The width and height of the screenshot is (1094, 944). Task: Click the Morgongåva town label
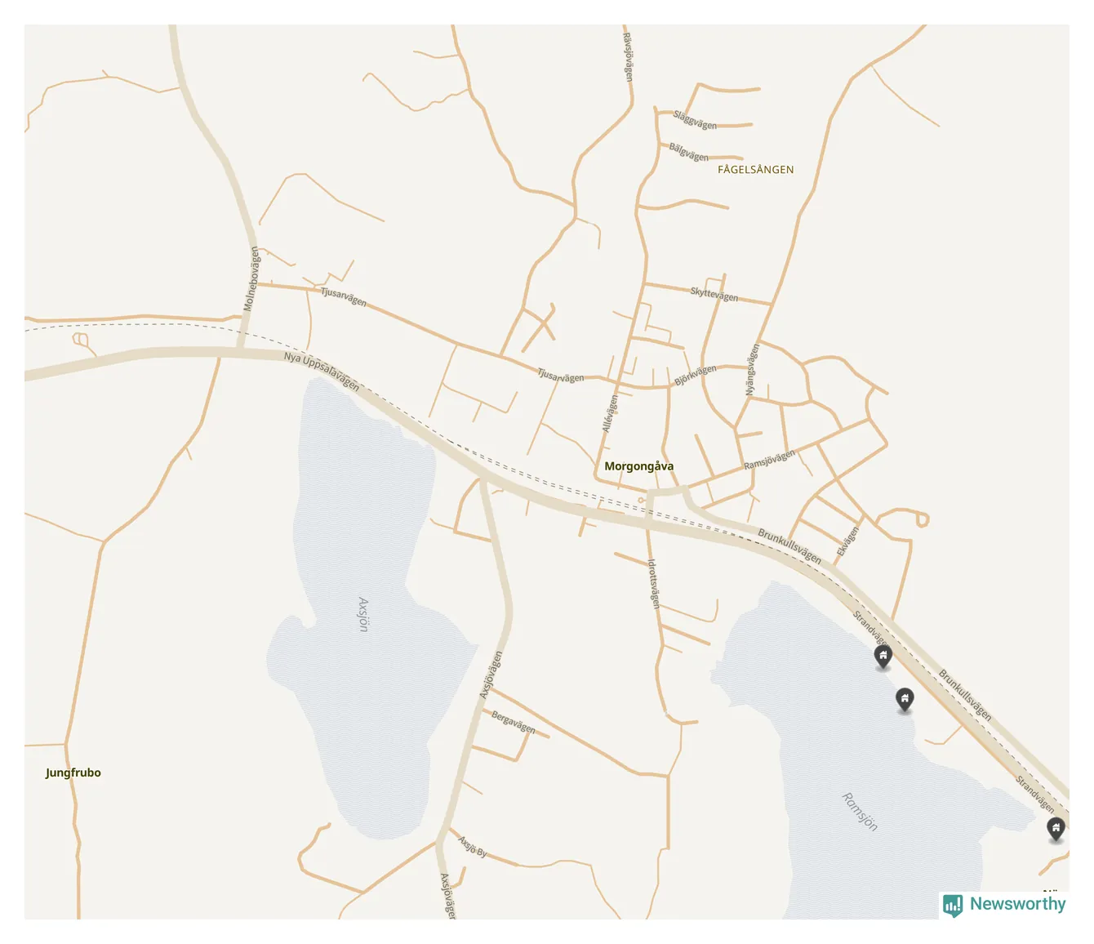(x=639, y=466)
